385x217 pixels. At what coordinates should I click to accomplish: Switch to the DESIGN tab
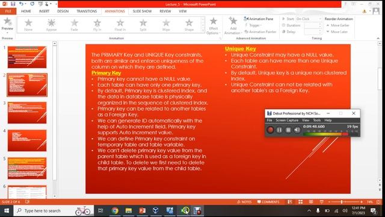(x=63, y=11)
